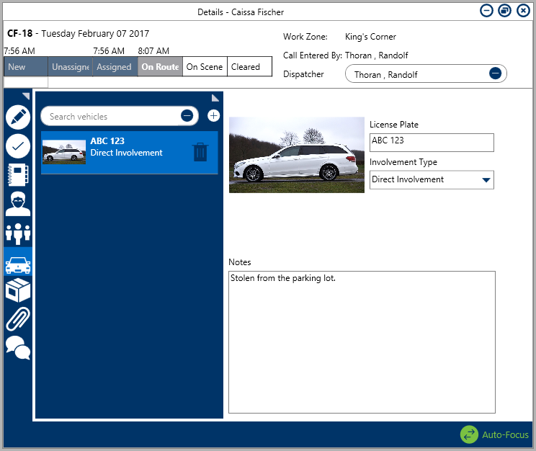Select the Assigned status step
536x451 pixels.
[x=115, y=67]
